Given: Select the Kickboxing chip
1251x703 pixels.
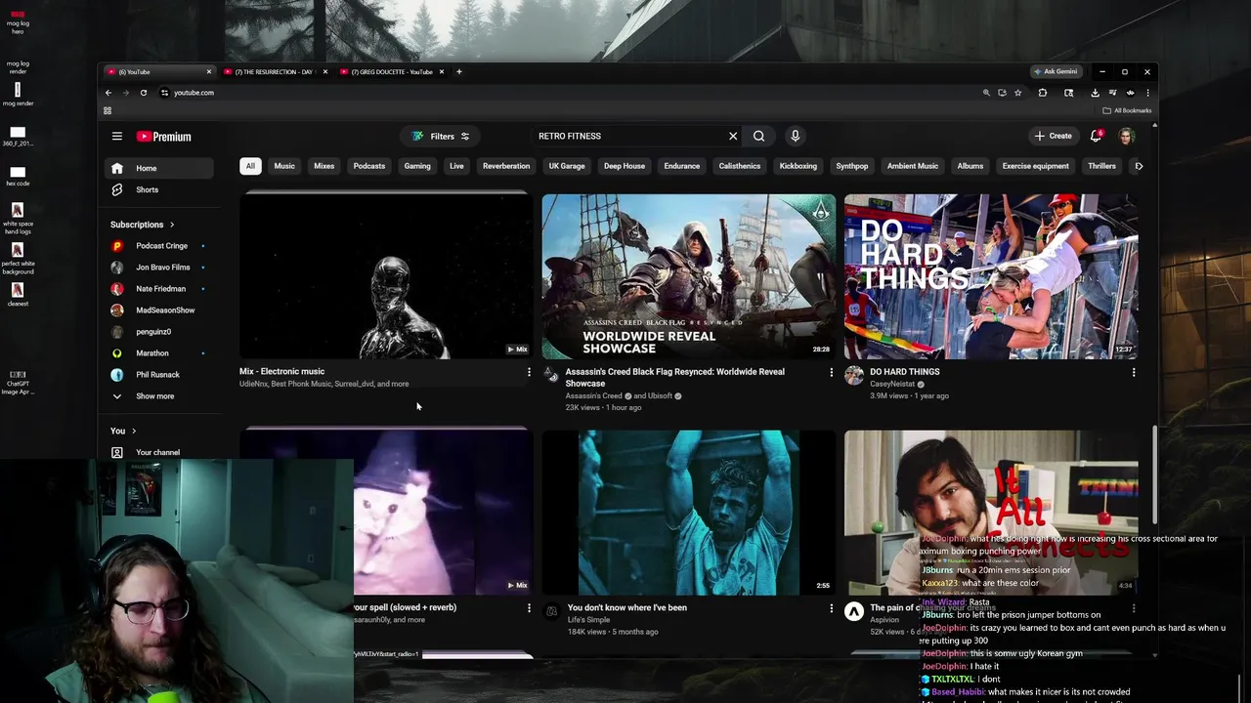Looking at the screenshot, I should click(x=798, y=166).
